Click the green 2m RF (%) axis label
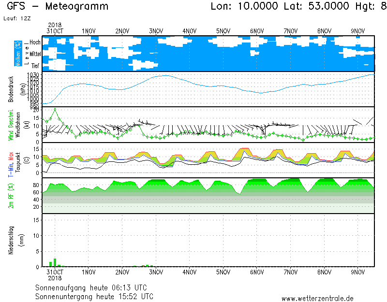The image size is (387, 302). pos(11,196)
